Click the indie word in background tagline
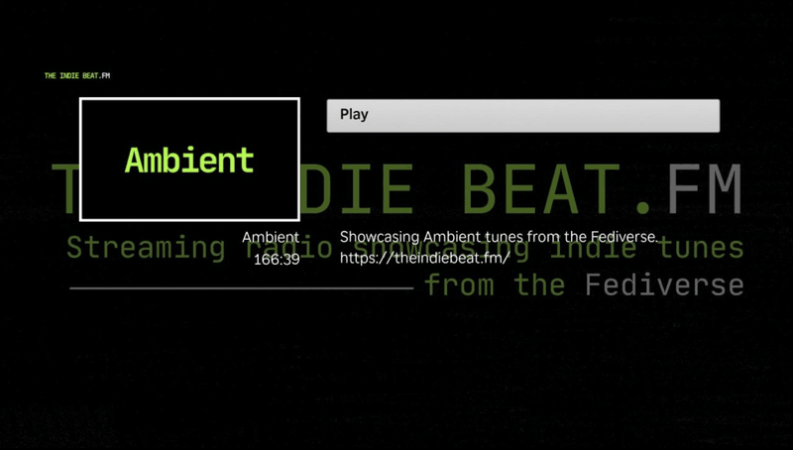The image size is (793, 450). (x=593, y=248)
